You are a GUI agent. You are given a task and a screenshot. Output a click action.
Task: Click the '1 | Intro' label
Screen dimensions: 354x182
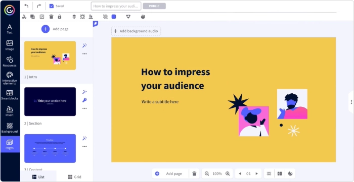coord(31,77)
